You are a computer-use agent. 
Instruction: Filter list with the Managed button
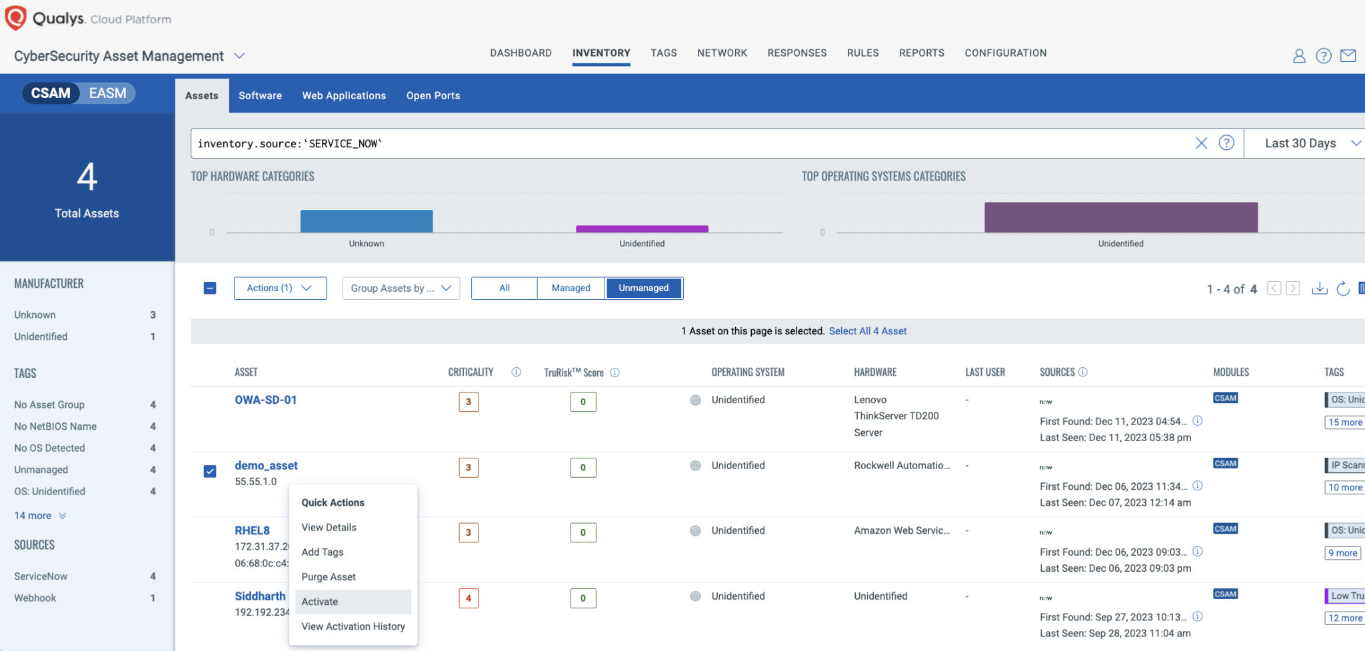point(571,288)
